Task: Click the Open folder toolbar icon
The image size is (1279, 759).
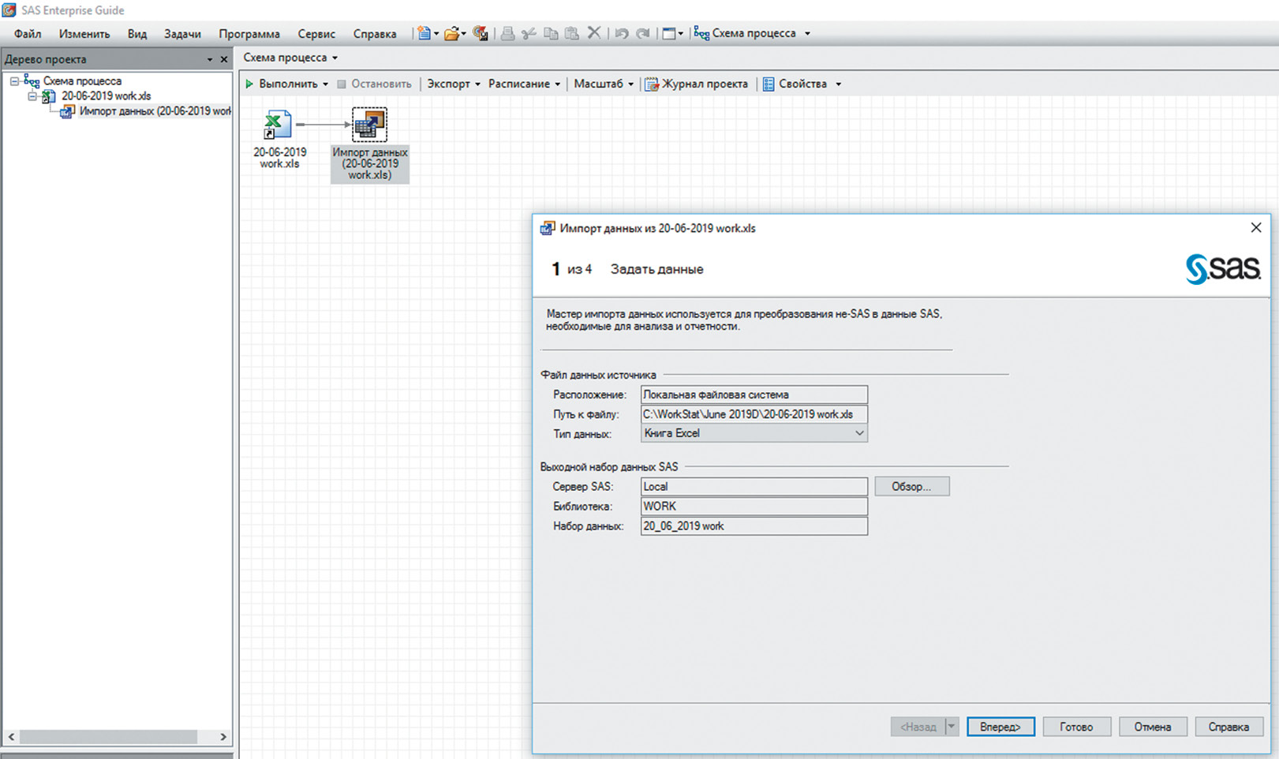Action: tap(451, 33)
